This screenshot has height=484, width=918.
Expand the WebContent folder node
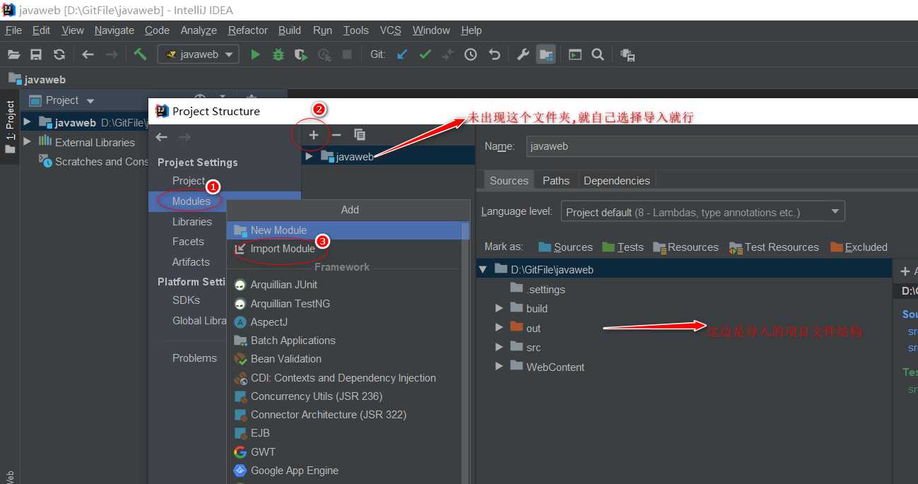click(500, 367)
